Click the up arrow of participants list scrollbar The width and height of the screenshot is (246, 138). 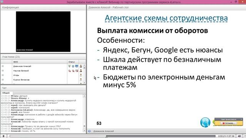point(84,65)
